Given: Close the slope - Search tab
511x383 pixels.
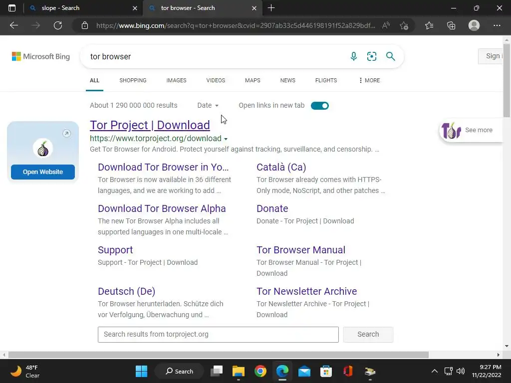Looking at the screenshot, I should click(x=135, y=8).
